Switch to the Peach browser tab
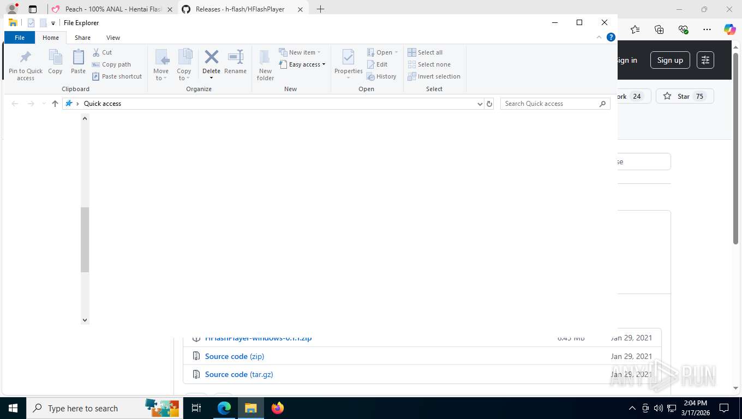Image resolution: width=742 pixels, height=419 pixels. coord(112,9)
